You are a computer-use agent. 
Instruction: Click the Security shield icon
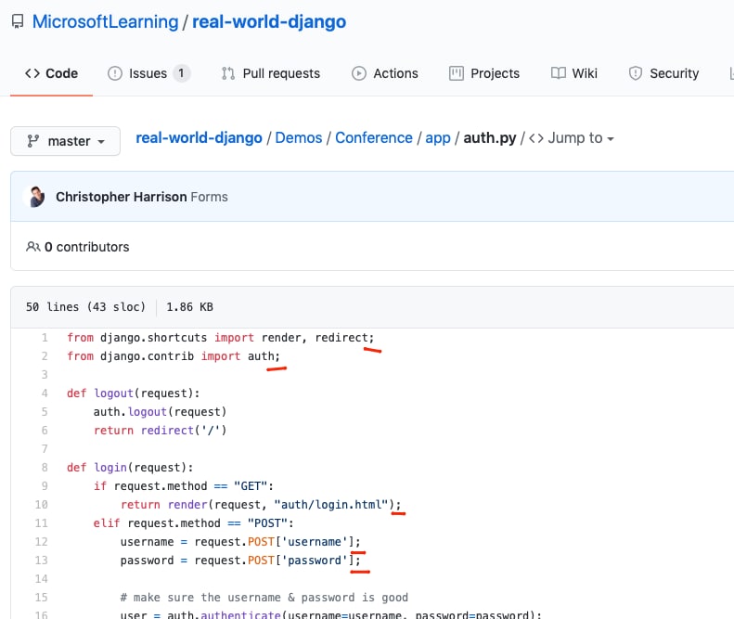coord(636,73)
